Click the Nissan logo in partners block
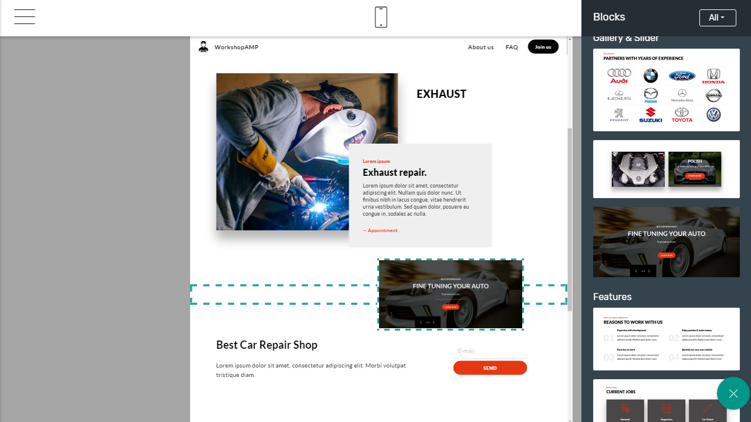751x422 pixels. click(x=713, y=95)
